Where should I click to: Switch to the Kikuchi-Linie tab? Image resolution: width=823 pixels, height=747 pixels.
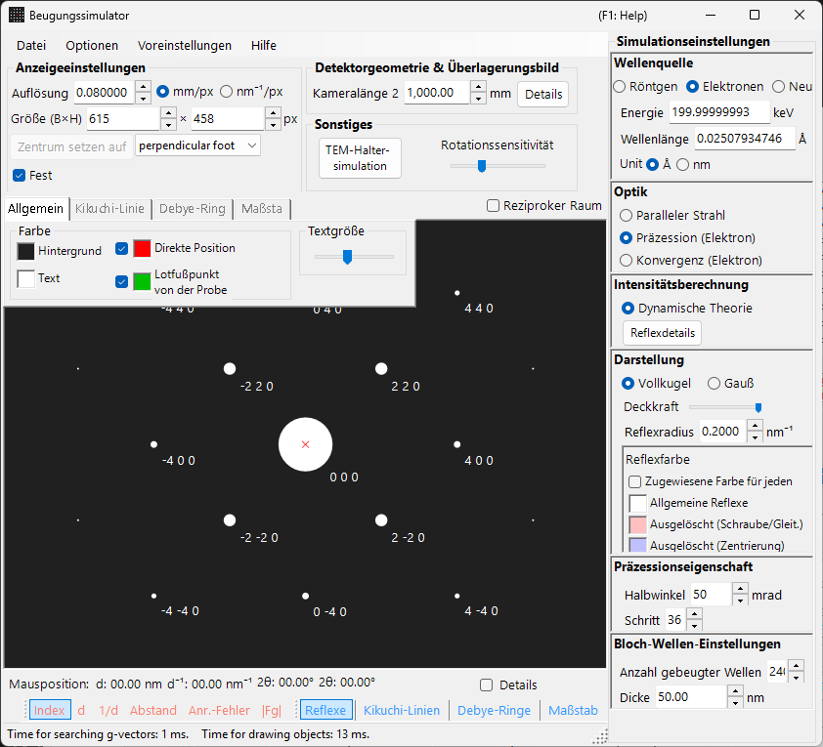pos(109,209)
